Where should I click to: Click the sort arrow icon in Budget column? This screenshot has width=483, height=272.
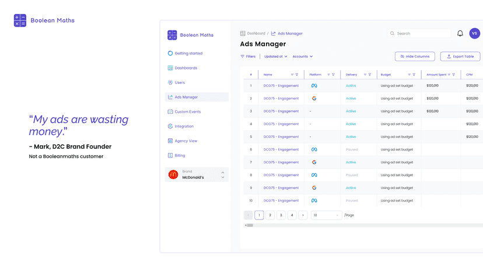tap(409, 75)
